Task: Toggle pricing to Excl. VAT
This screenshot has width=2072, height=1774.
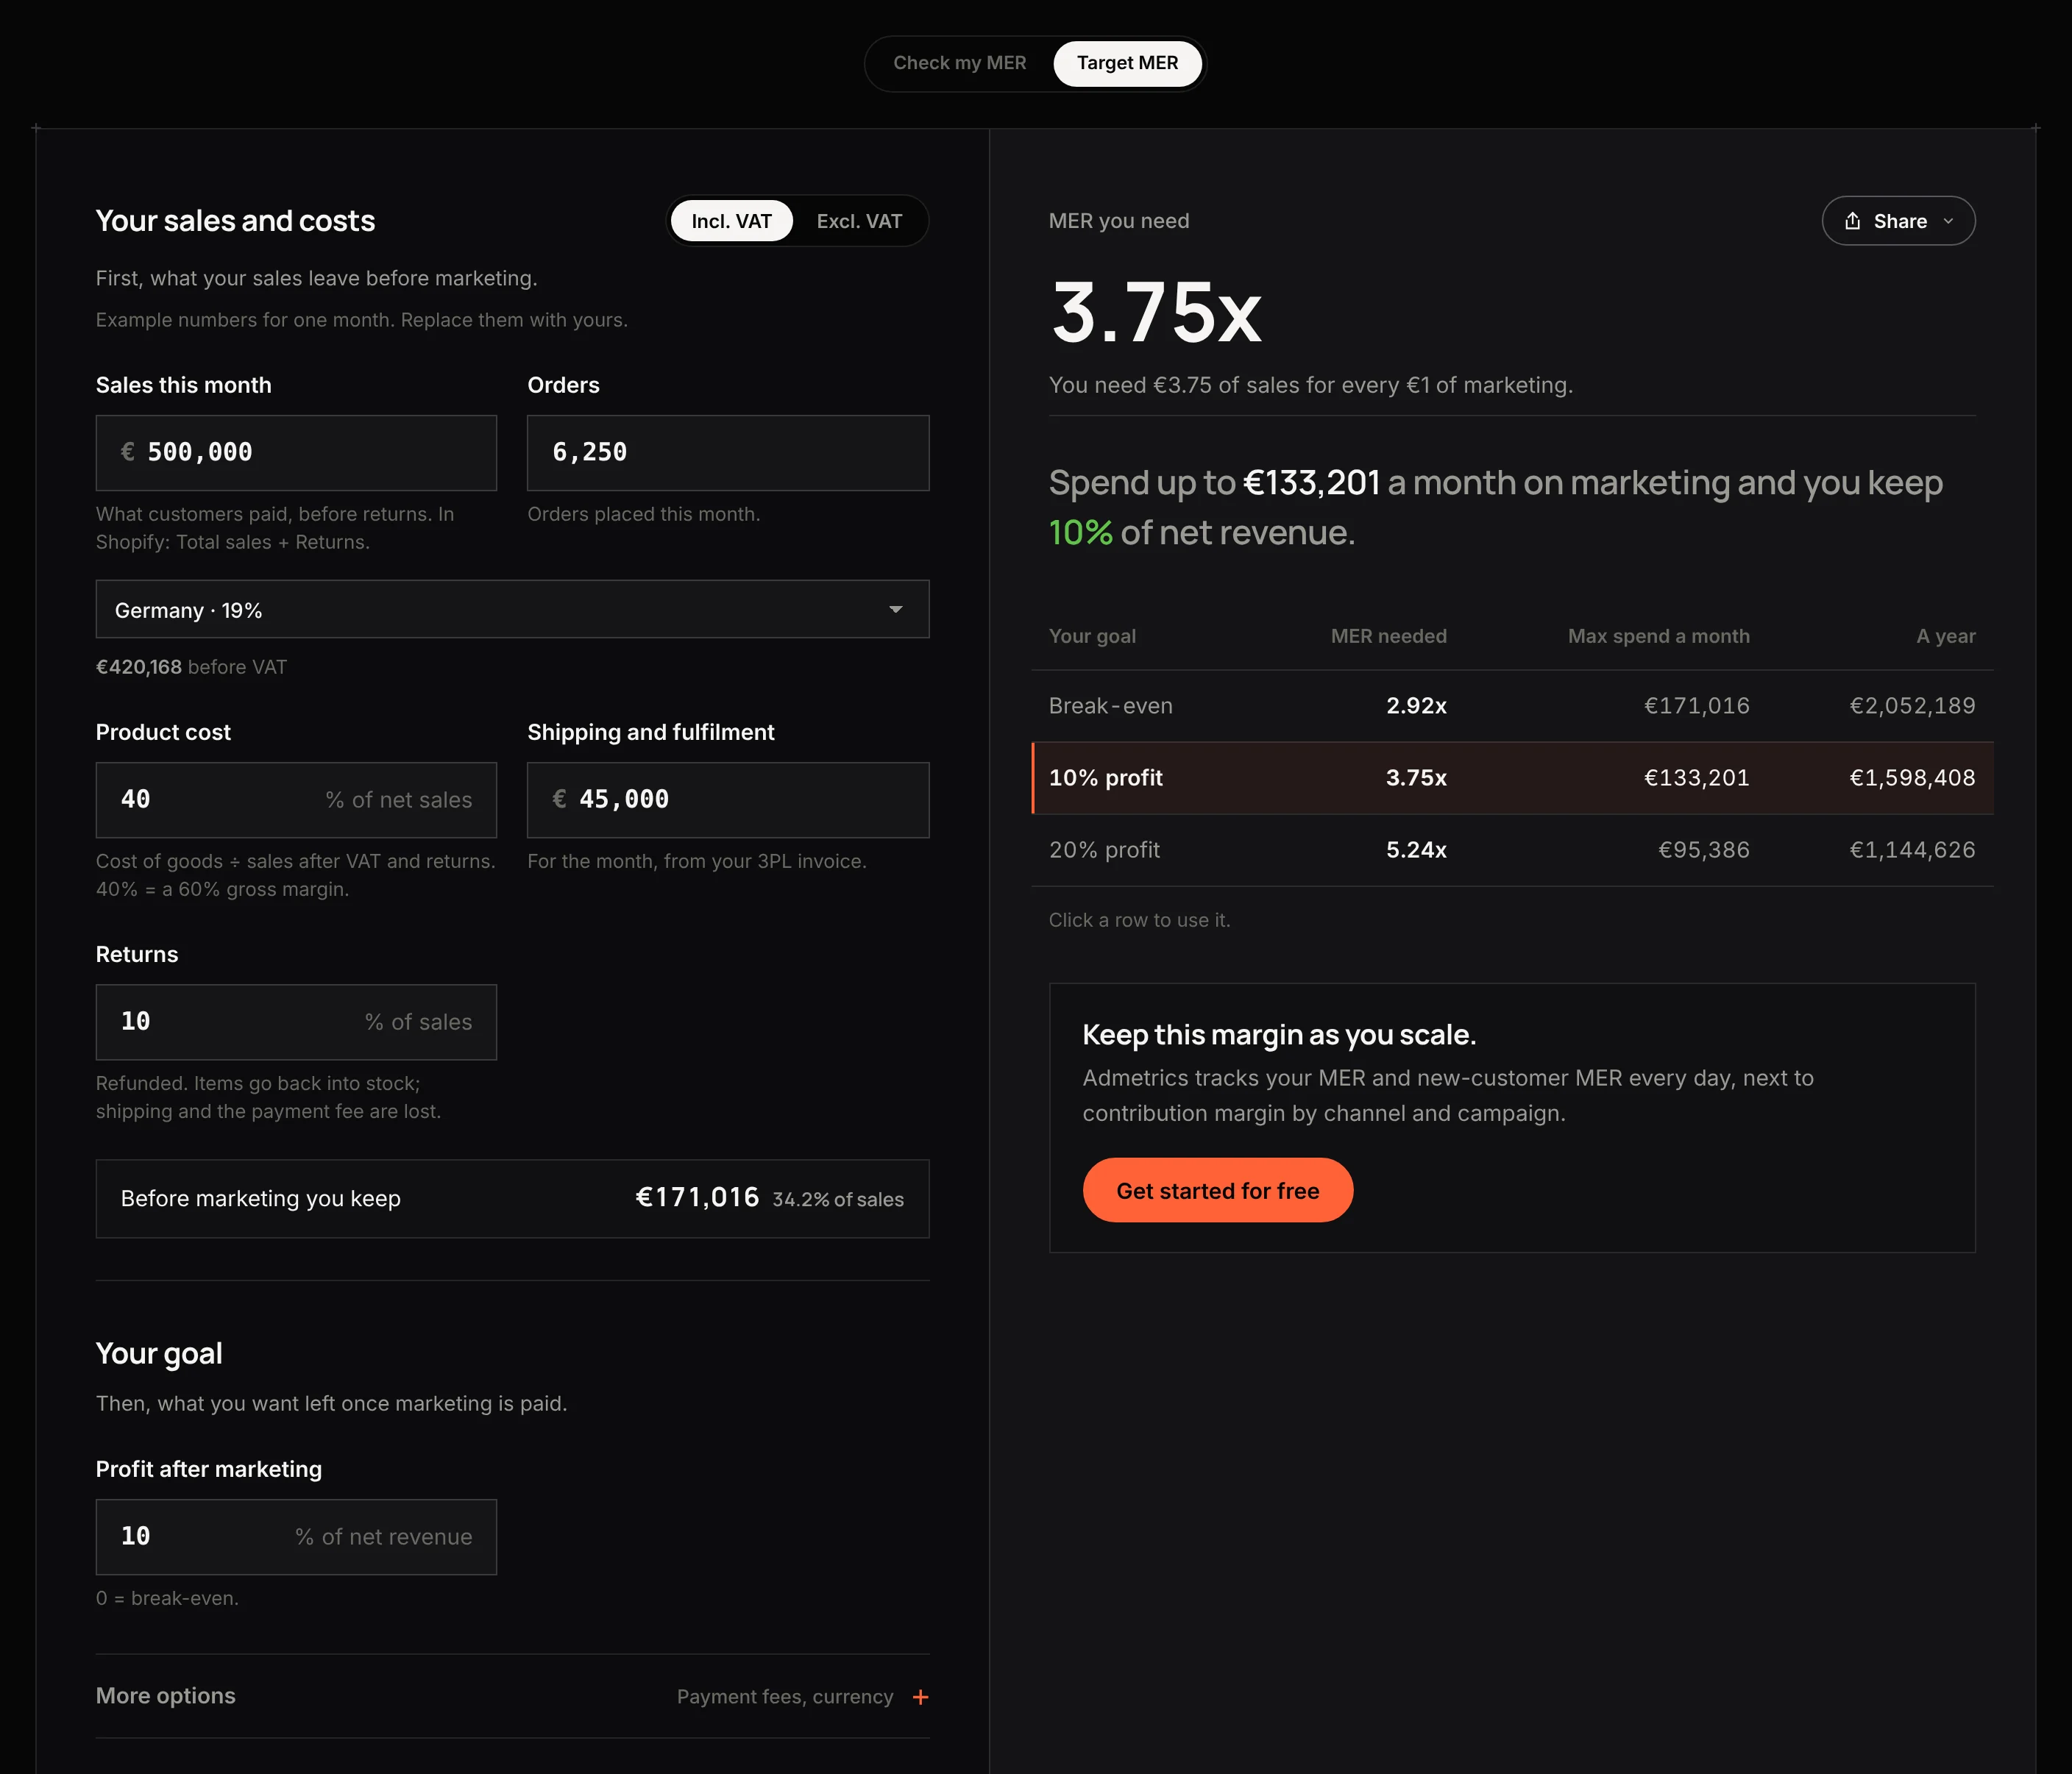Action: [x=859, y=221]
